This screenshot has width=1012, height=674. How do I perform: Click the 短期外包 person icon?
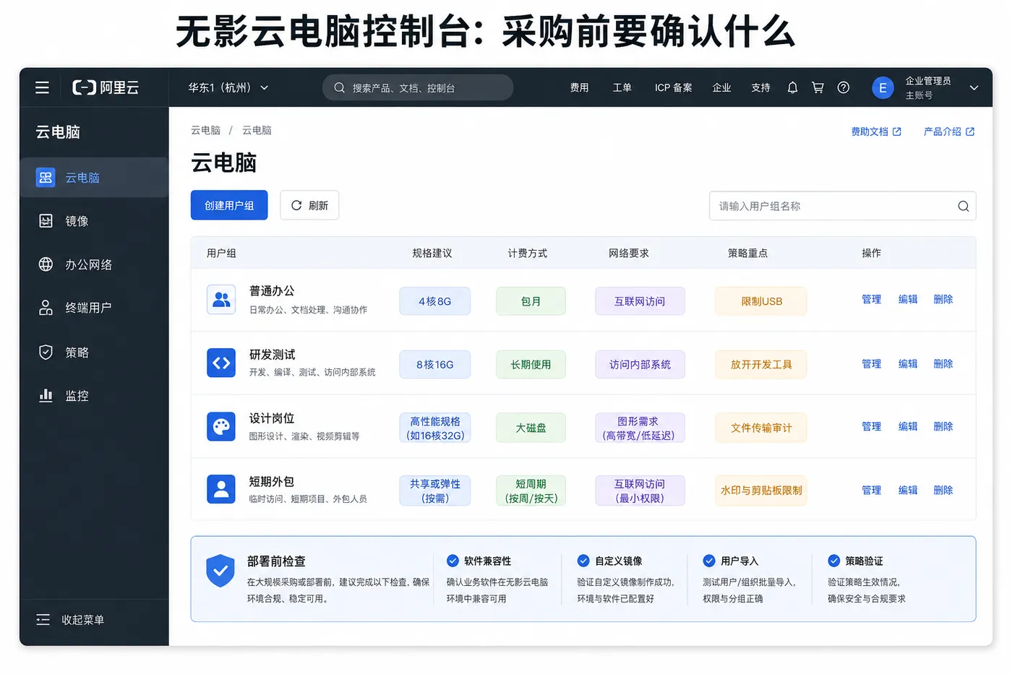pos(221,489)
